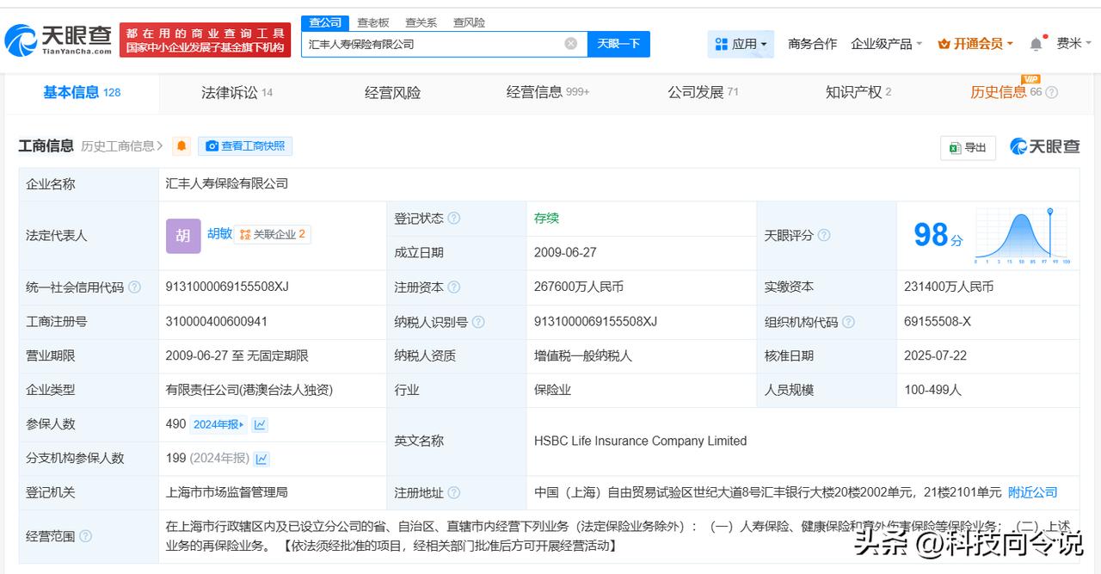
Task: Switch to 查老板 search tab
Action: [x=373, y=22]
